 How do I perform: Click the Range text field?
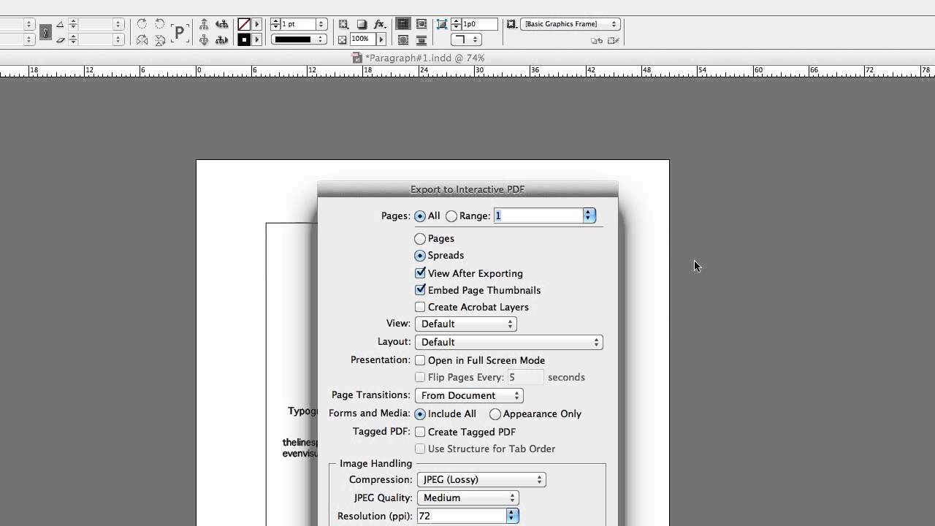pos(538,216)
